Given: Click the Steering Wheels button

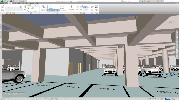Looking at the screenshot, I should [43, 8].
